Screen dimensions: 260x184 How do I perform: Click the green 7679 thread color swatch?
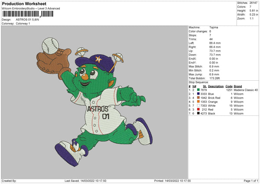click(x=198, y=90)
